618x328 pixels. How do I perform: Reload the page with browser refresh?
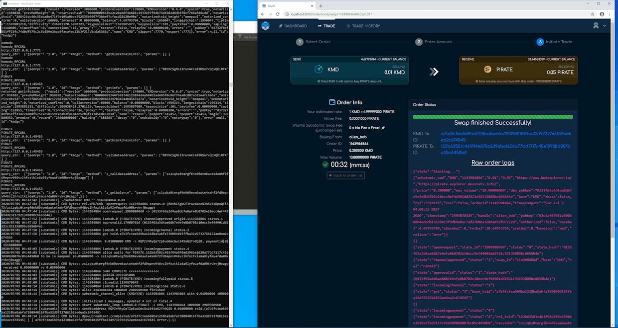coord(279,14)
